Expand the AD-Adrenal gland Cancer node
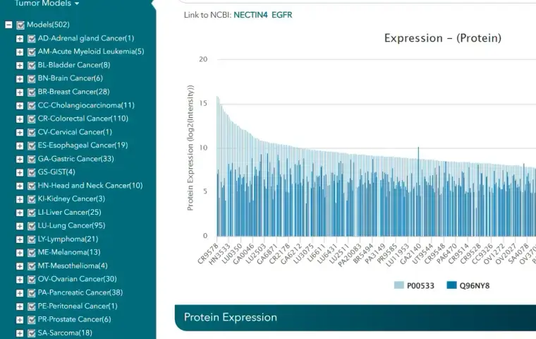Screen dimensions: 536x339 coord(20,38)
